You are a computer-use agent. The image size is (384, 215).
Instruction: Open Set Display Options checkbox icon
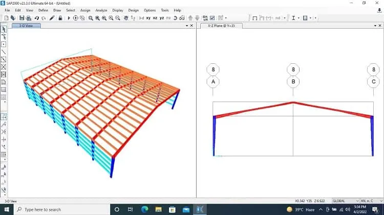click(212, 18)
